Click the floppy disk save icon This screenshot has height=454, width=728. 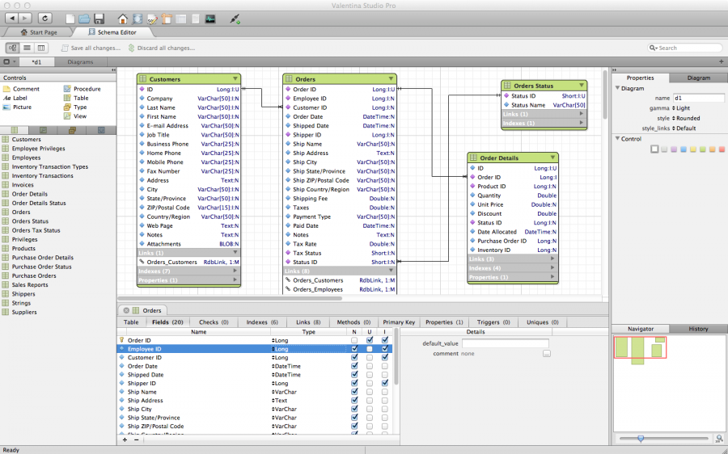pyautogui.click(x=99, y=18)
